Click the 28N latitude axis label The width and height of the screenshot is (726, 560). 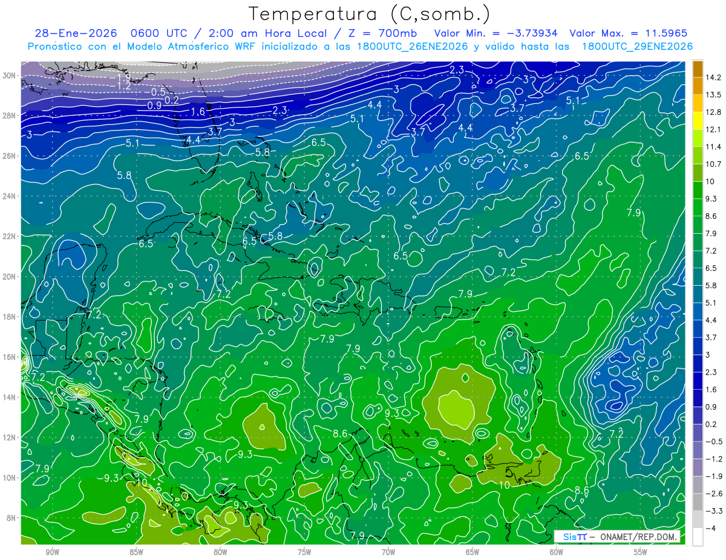[10, 115]
